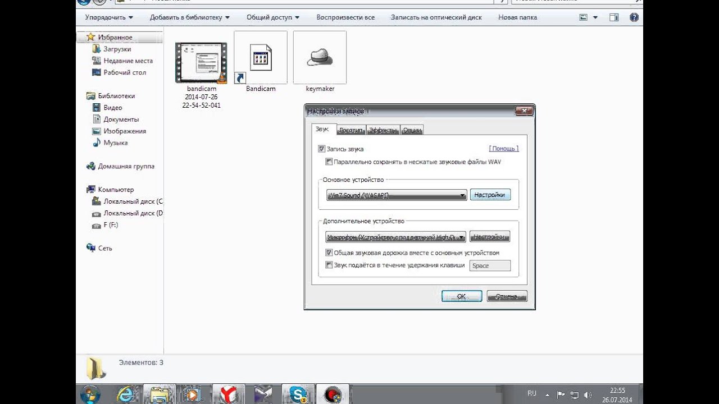
Task: Open the Изображения library
Action: pos(124,131)
